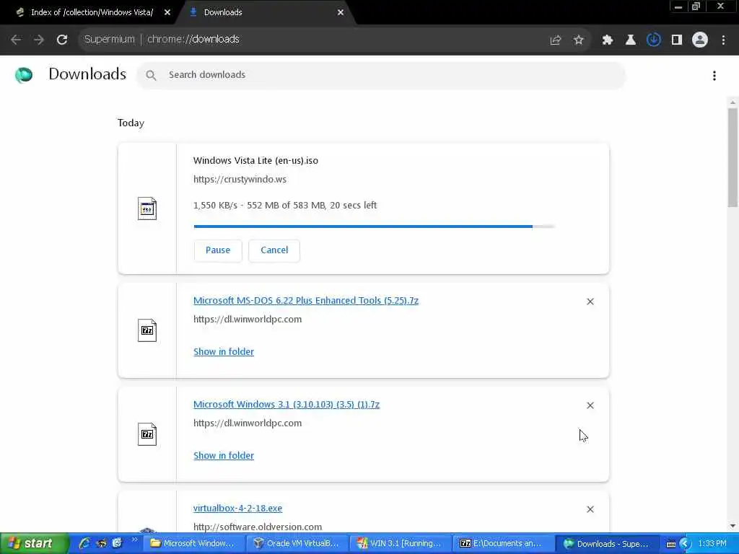The height and width of the screenshot is (554, 739).
Task: Click the Vista download progress bar
Action: point(375,227)
